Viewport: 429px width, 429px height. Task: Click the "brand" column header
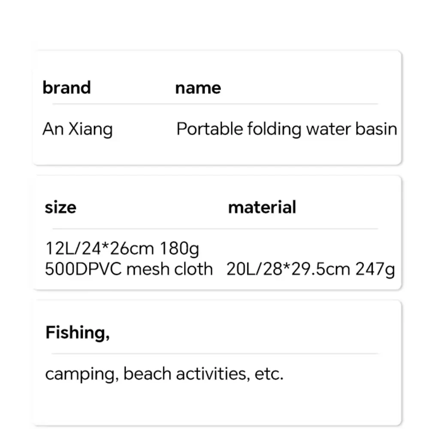(x=67, y=88)
